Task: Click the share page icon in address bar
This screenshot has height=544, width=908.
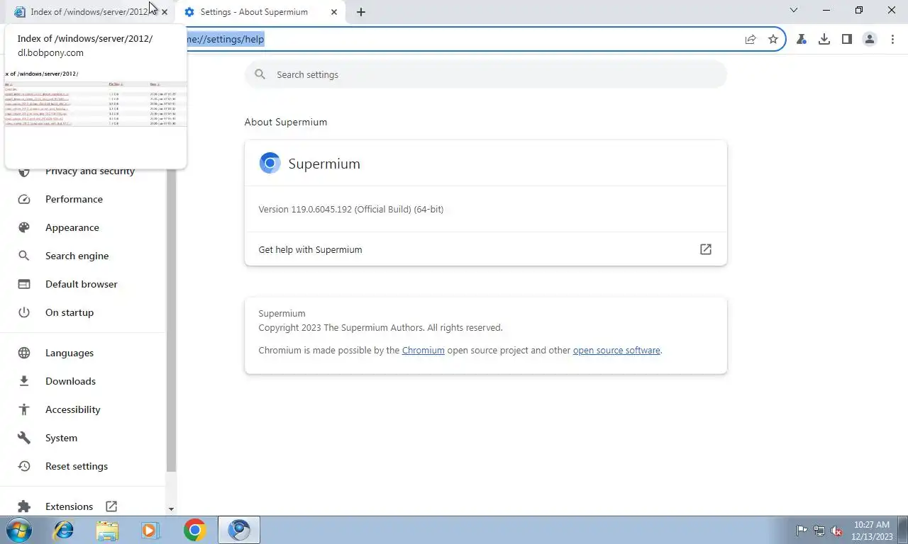Action: (750, 39)
